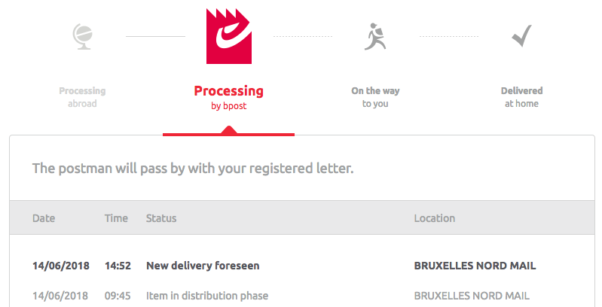Select the red bpost factory logo icon
This screenshot has width=602, height=307.
coord(229,36)
